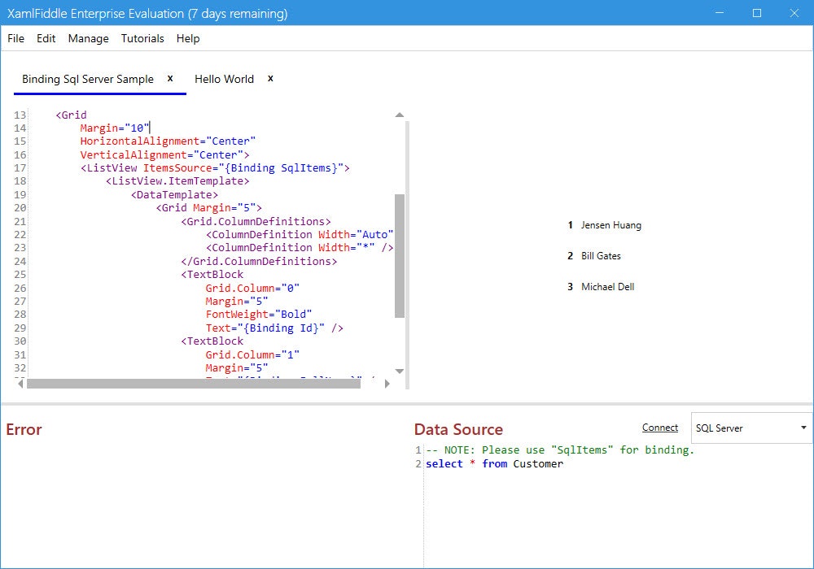This screenshot has height=569, width=814.
Task: Click the Grid.Column="1" code line
Action: [x=252, y=354]
